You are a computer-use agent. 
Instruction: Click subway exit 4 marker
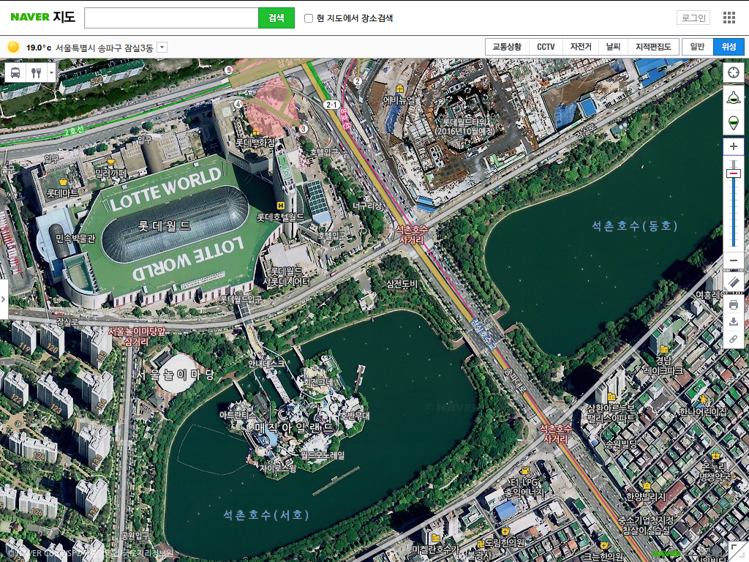238,103
